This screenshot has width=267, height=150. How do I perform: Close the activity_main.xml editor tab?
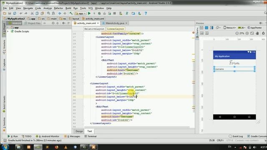pos(98,23)
